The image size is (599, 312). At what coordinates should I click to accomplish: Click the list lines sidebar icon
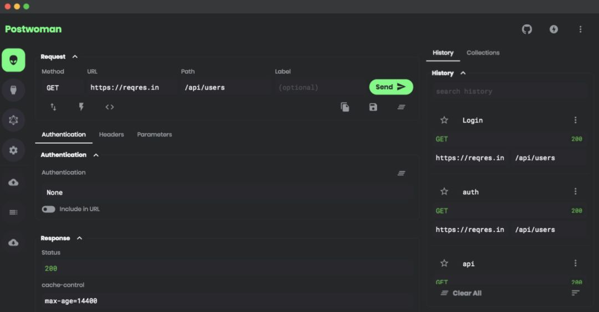coord(13,212)
